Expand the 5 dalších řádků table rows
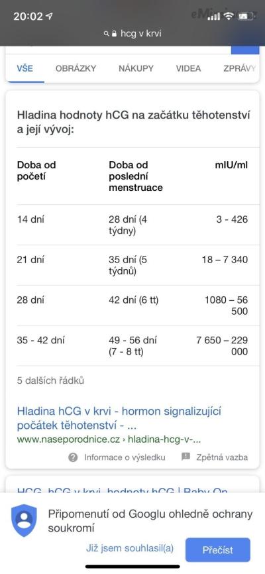 tap(50, 380)
